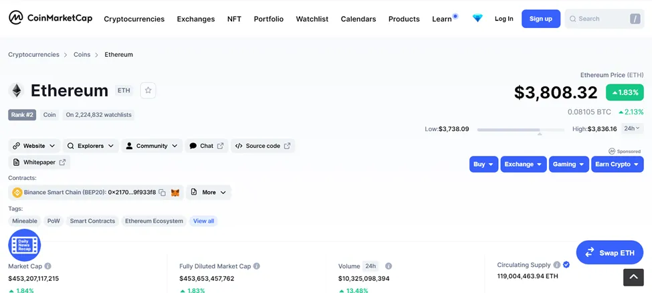Click the Mineable tag
Viewport: 652px width, 293px height.
tap(25, 221)
